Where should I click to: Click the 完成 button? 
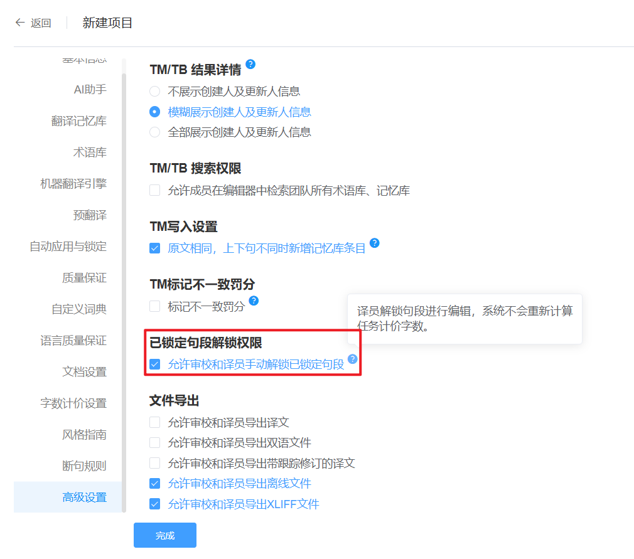tap(165, 535)
